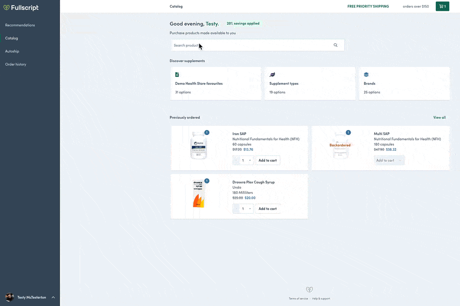
Task: Increase the Iron SAP quantity
Action: tap(250, 161)
